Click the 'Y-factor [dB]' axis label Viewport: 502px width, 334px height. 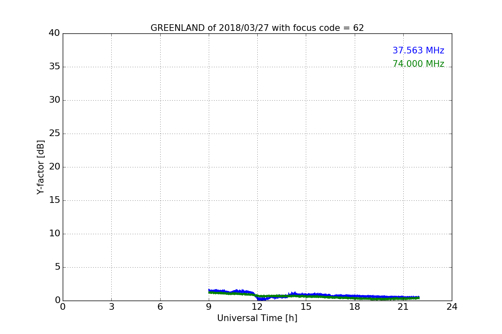(41, 167)
